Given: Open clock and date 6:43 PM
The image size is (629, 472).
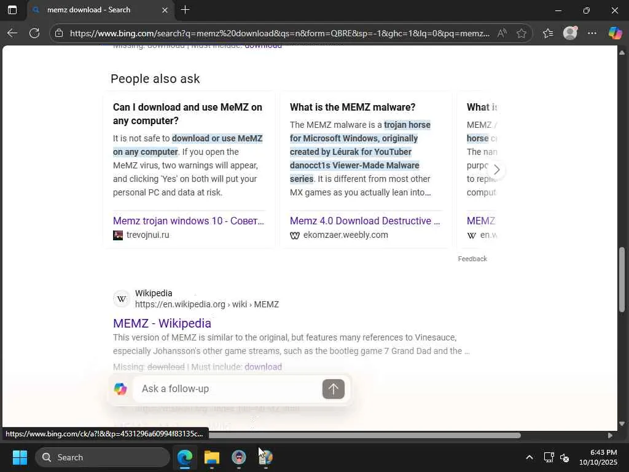Looking at the screenshot, I should pos(598,457).
